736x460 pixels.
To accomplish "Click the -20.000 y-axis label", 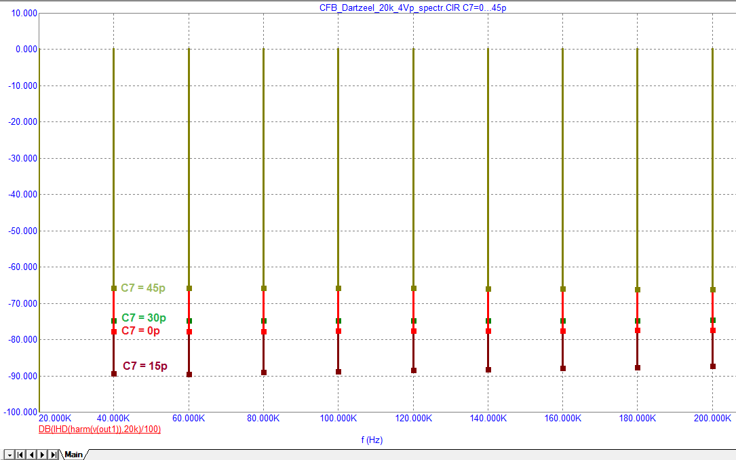I will point(23,121).
